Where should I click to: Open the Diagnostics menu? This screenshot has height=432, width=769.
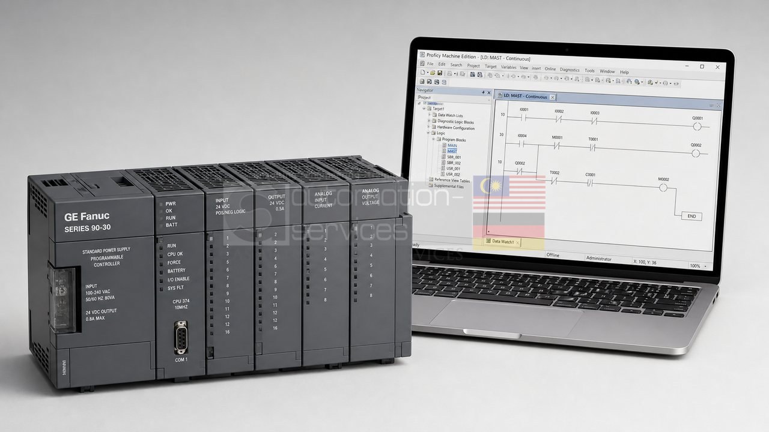(570, 70)
